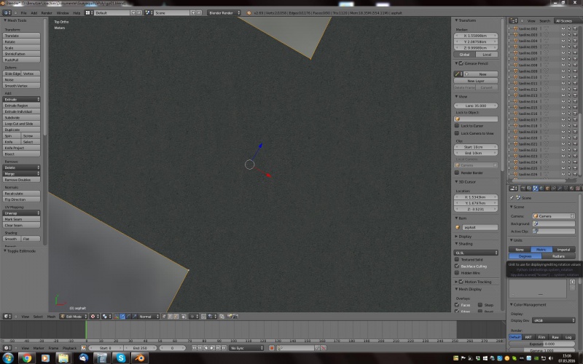Open the outliner editor type icon
The width and height of the screenshot is (583, 364).
tap(513, 21)
